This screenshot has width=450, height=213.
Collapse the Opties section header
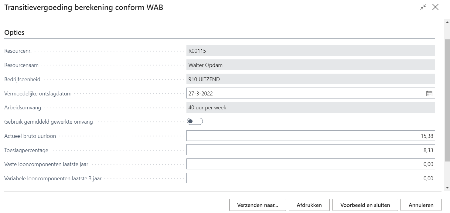[x=14, y=33]
